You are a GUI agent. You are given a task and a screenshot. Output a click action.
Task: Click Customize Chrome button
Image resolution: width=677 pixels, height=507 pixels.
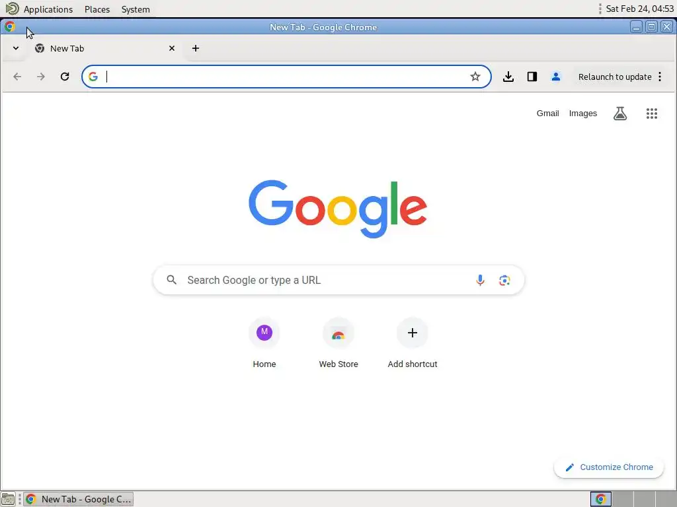609,467
